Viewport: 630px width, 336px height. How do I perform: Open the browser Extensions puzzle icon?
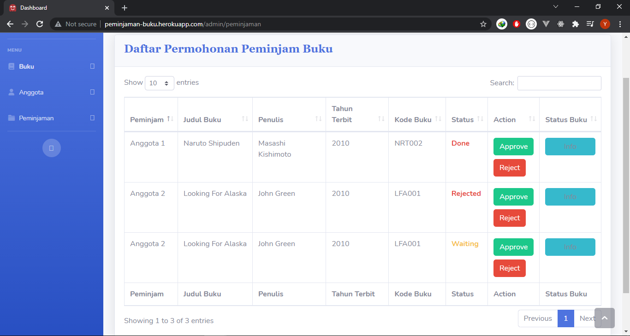click(576, 24)
